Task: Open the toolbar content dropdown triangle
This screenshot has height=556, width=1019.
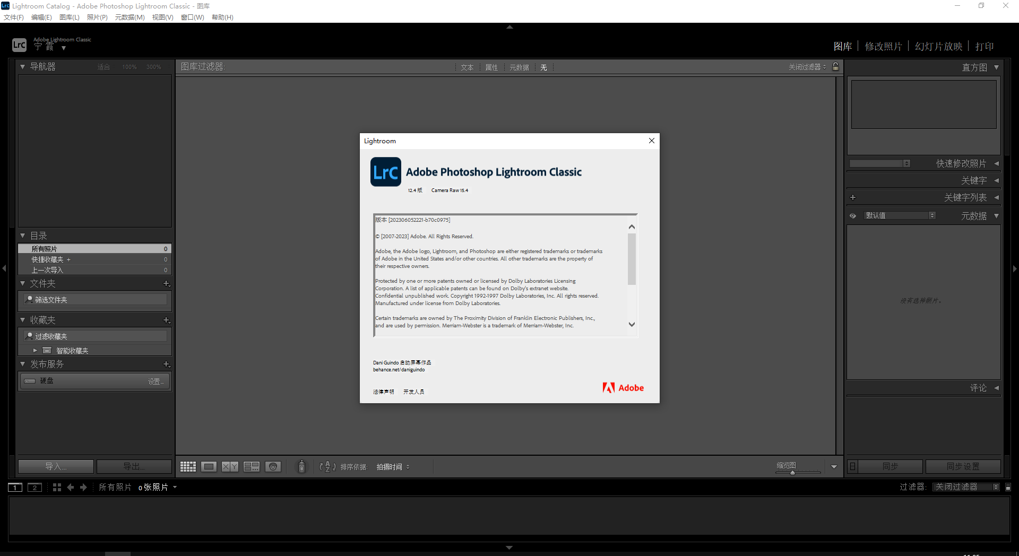Action: pos(834,467)
